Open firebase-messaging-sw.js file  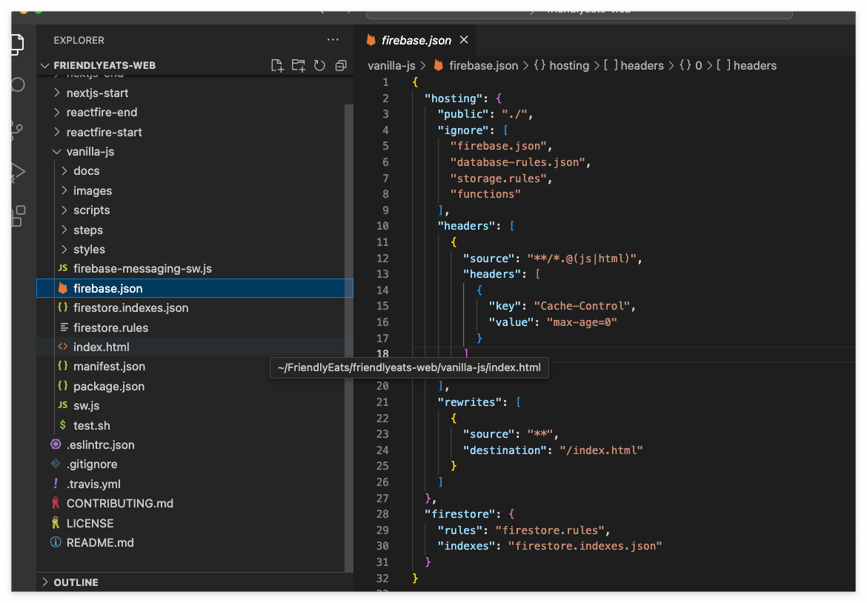tap(195, 269)
